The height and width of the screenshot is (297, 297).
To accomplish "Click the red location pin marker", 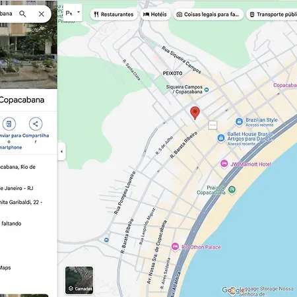I will click(195, 113).
